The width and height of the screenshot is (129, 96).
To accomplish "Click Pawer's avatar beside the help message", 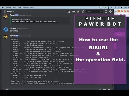I will tap(6, 37).
